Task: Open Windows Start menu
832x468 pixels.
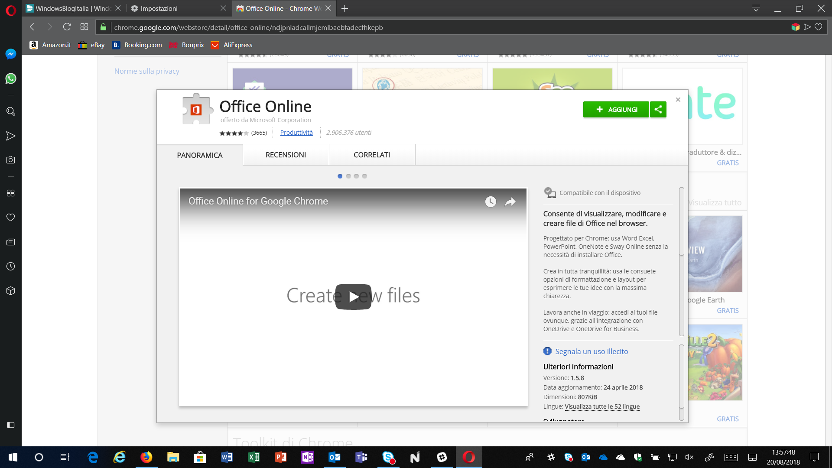Action: pos(13,457)
